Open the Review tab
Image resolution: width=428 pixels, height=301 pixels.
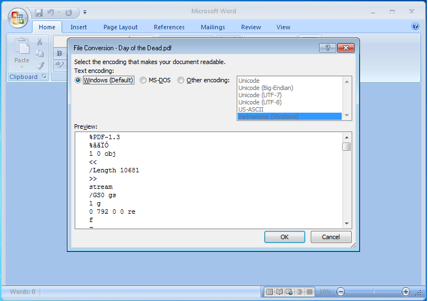pyautogui.click(x=251, y=27)
